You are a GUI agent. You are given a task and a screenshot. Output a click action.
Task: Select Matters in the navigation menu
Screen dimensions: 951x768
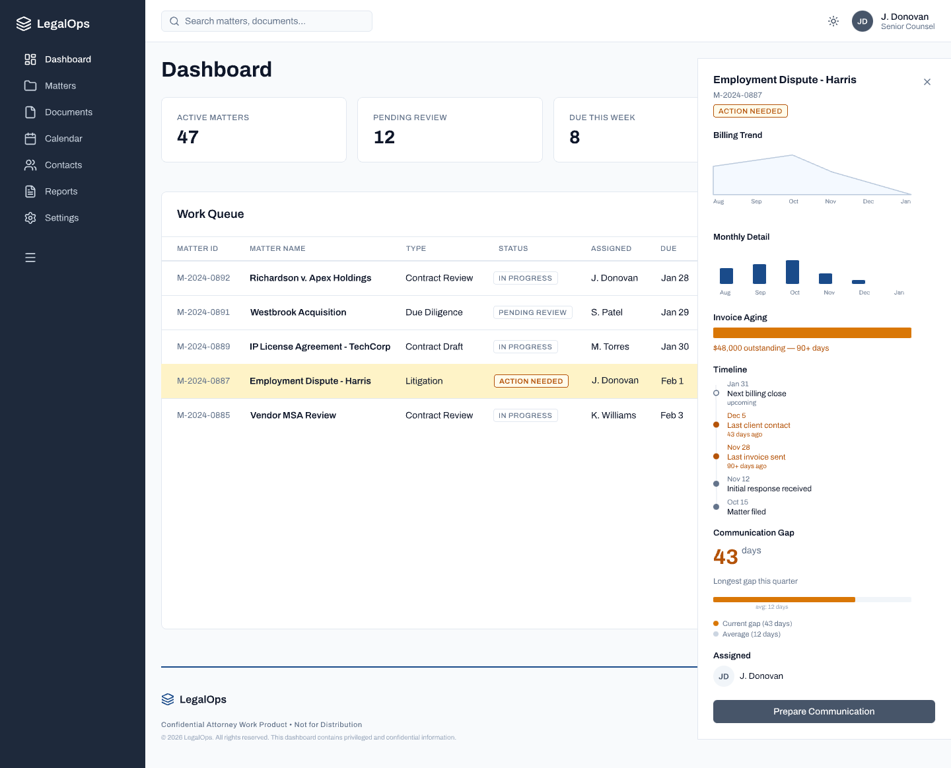coord(60,85)
